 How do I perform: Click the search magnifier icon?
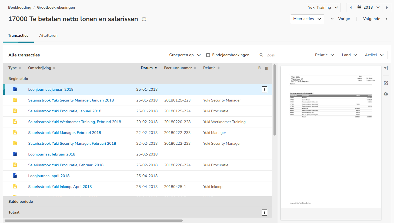[x=261, y=55]
